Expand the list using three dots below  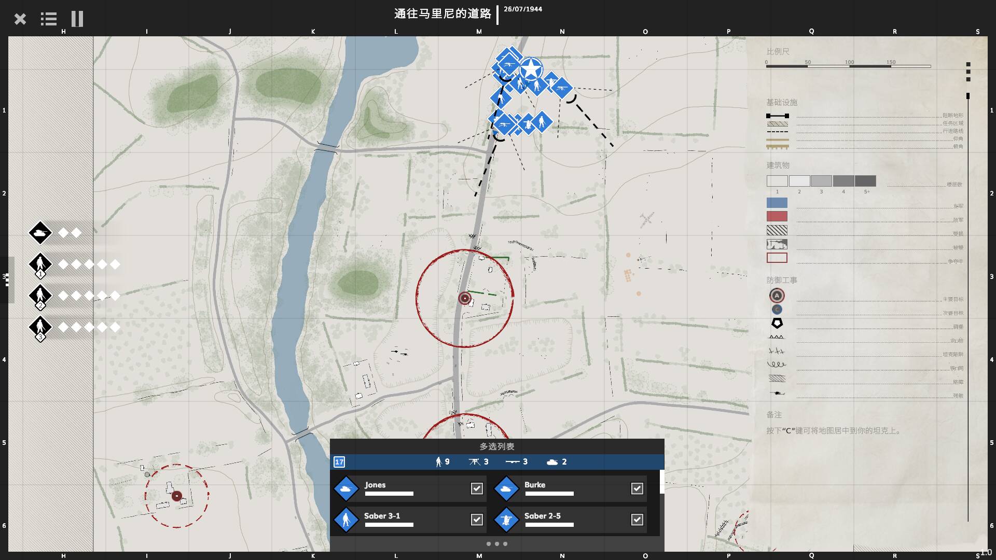[x=497, y=544]
